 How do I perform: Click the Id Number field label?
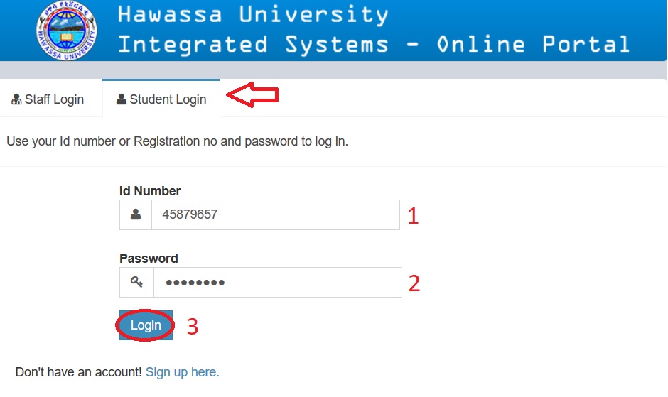(150, 190)
